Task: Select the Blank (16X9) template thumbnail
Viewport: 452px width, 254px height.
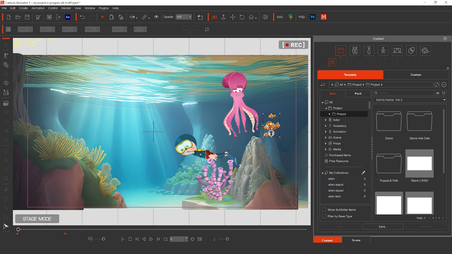Action: coord(419,163)
